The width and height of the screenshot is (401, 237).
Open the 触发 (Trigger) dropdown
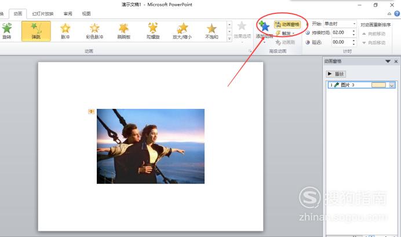(x=285, y=33)
